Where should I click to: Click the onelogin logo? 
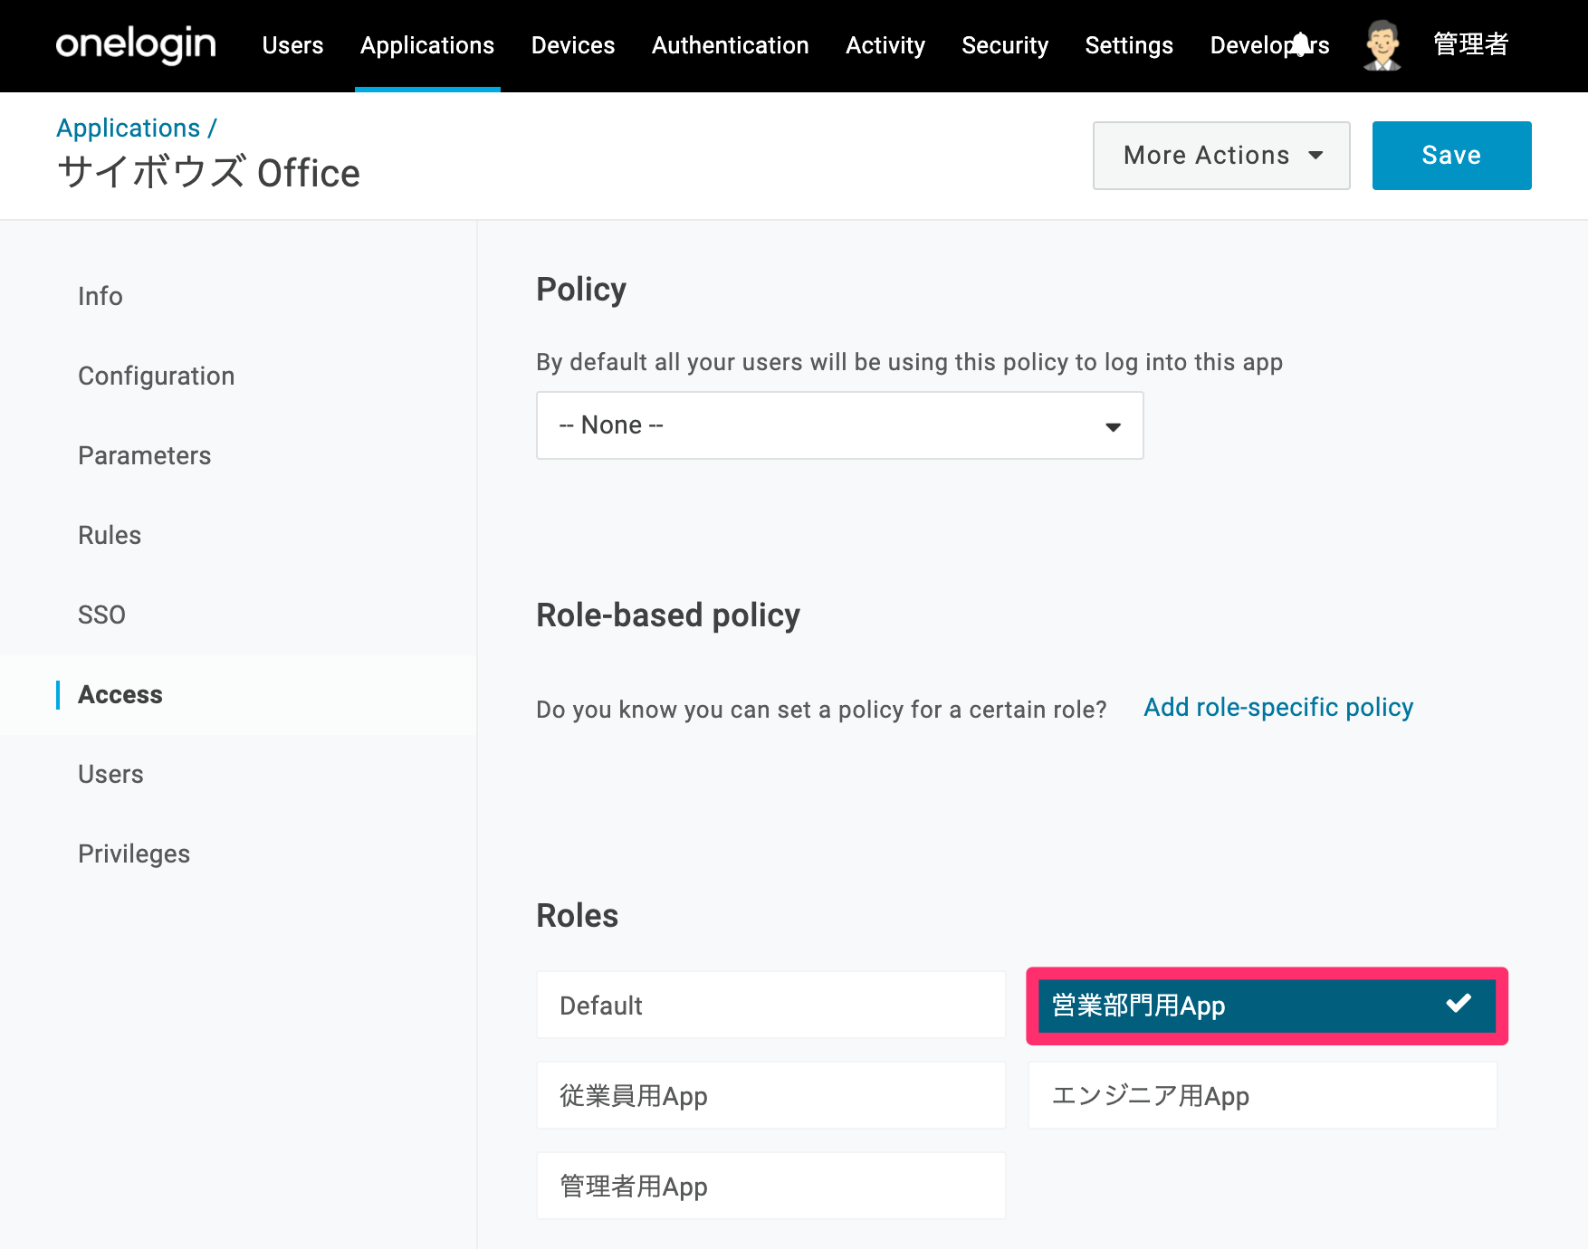click(136, 44)
